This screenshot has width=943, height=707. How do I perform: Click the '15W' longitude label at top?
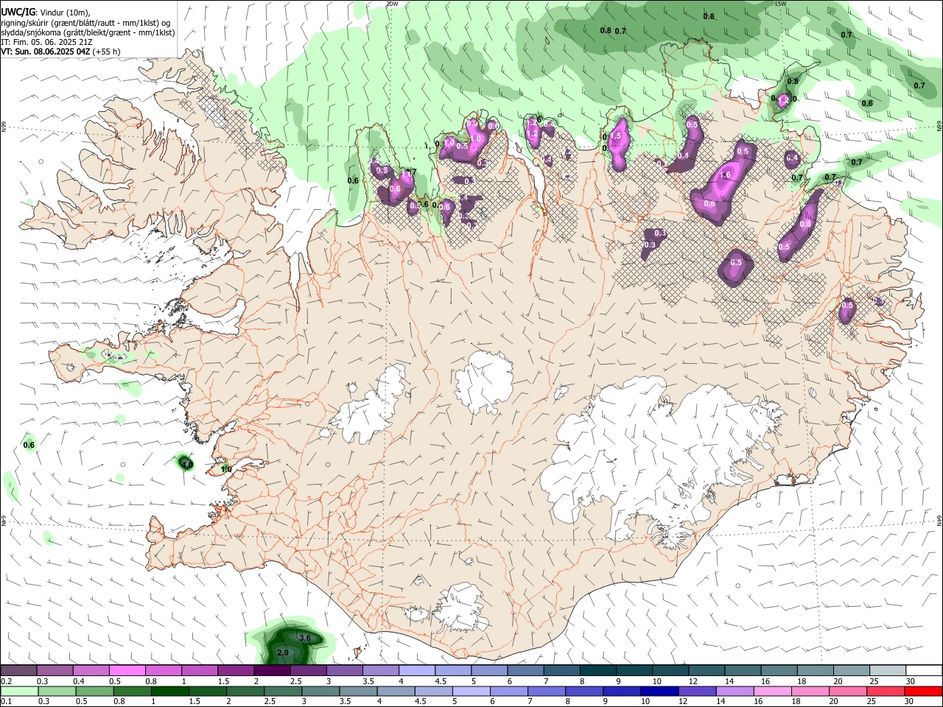[780, 4]
